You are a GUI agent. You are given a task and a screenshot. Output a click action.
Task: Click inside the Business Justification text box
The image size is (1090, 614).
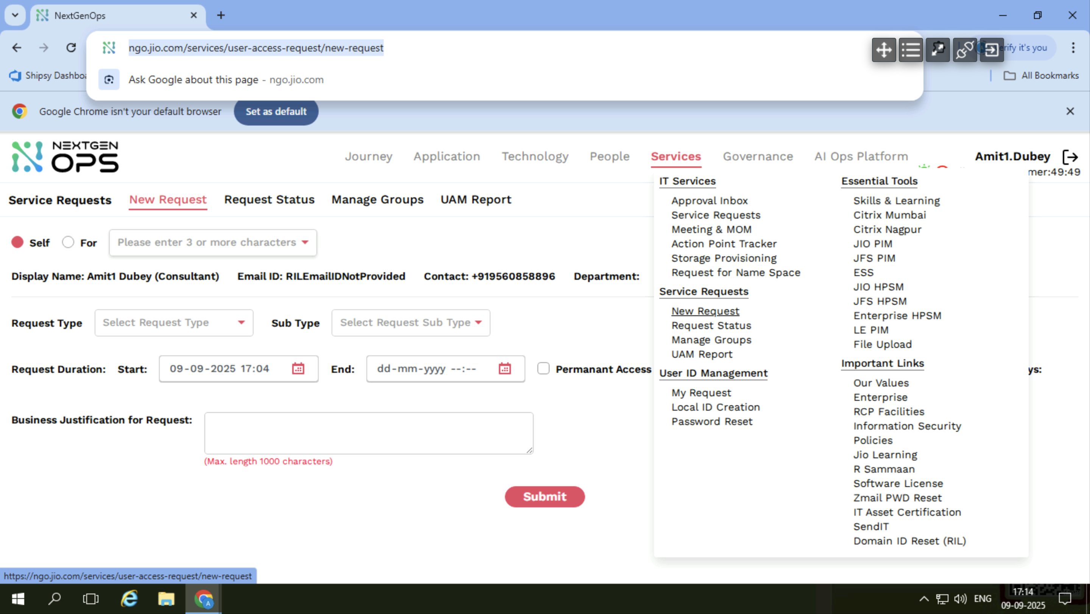click(x=368, y=433)
